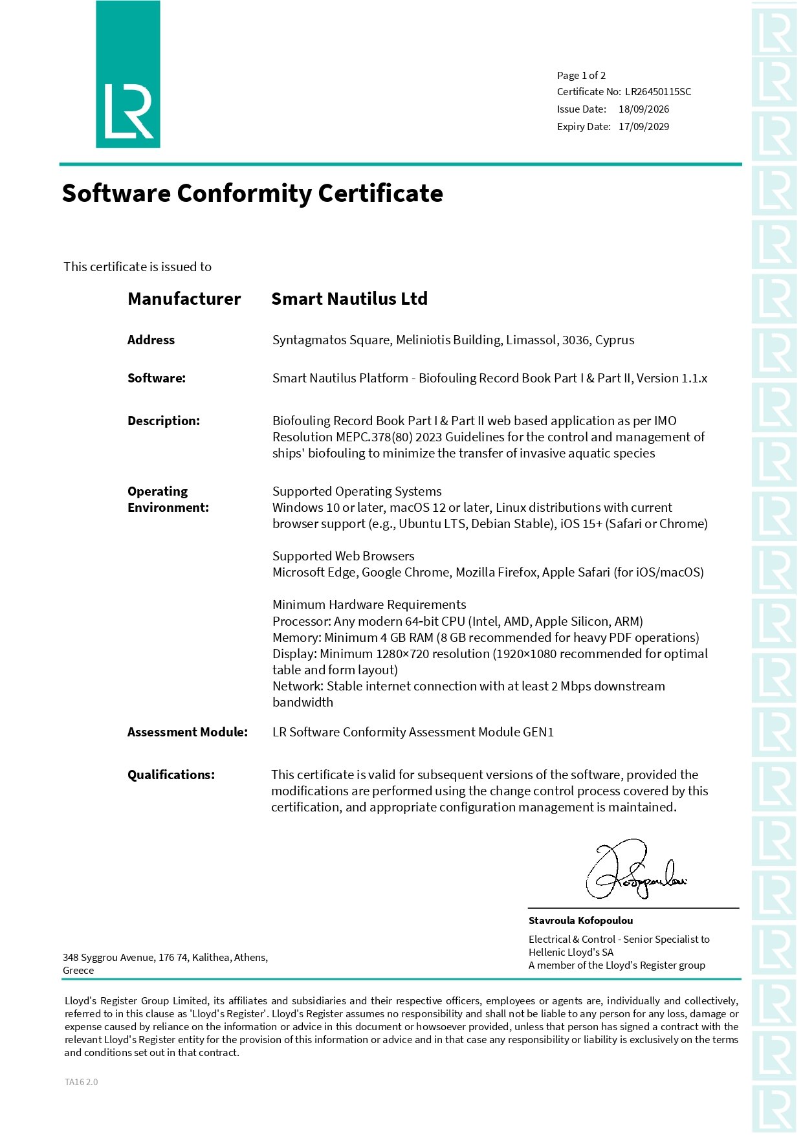Click the Microsoft Edge, Google Chrome browser line
This screenshot has width=803, height=1135.
click(x=488, y=572)
